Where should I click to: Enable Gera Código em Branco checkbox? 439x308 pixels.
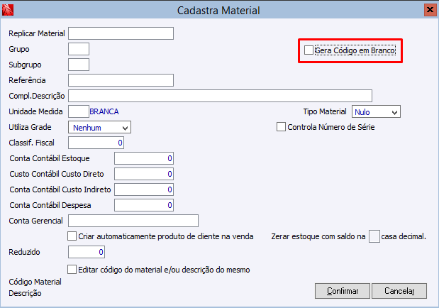point(309,50)
